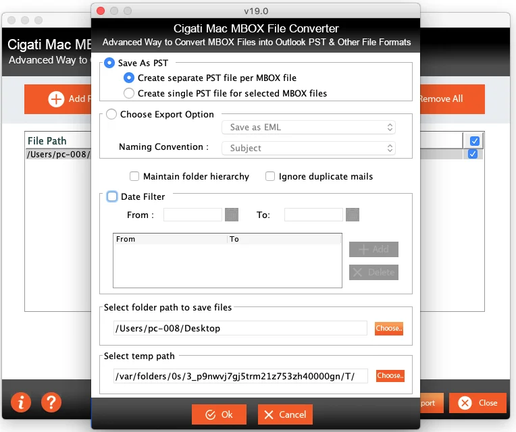Screen dimensions: 516x432
Task: Enable Ignore duplicate mails checkbox
Action: click(270, 176)
